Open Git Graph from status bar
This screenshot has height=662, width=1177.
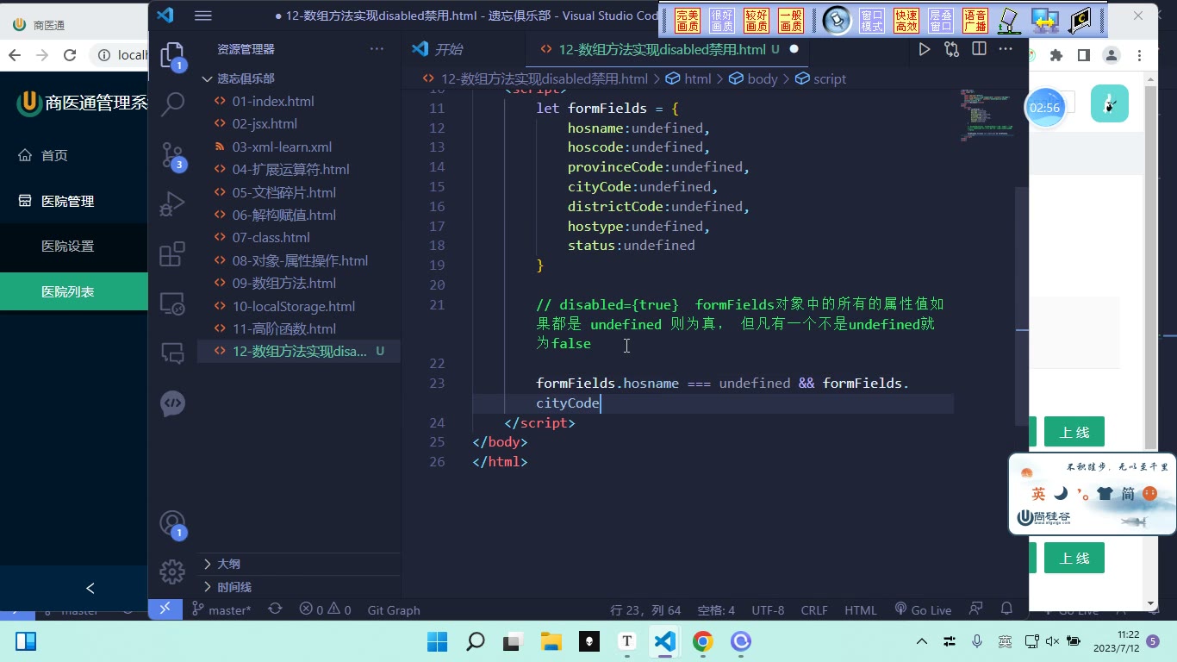pyautogui.click(x=394, y=609)
